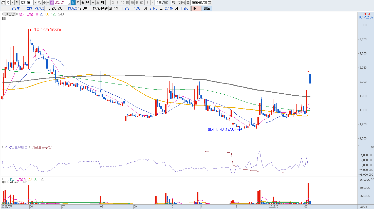Toggle the 거래량 volume indicator marker
374x209 pixels.
tap(3, 179)
